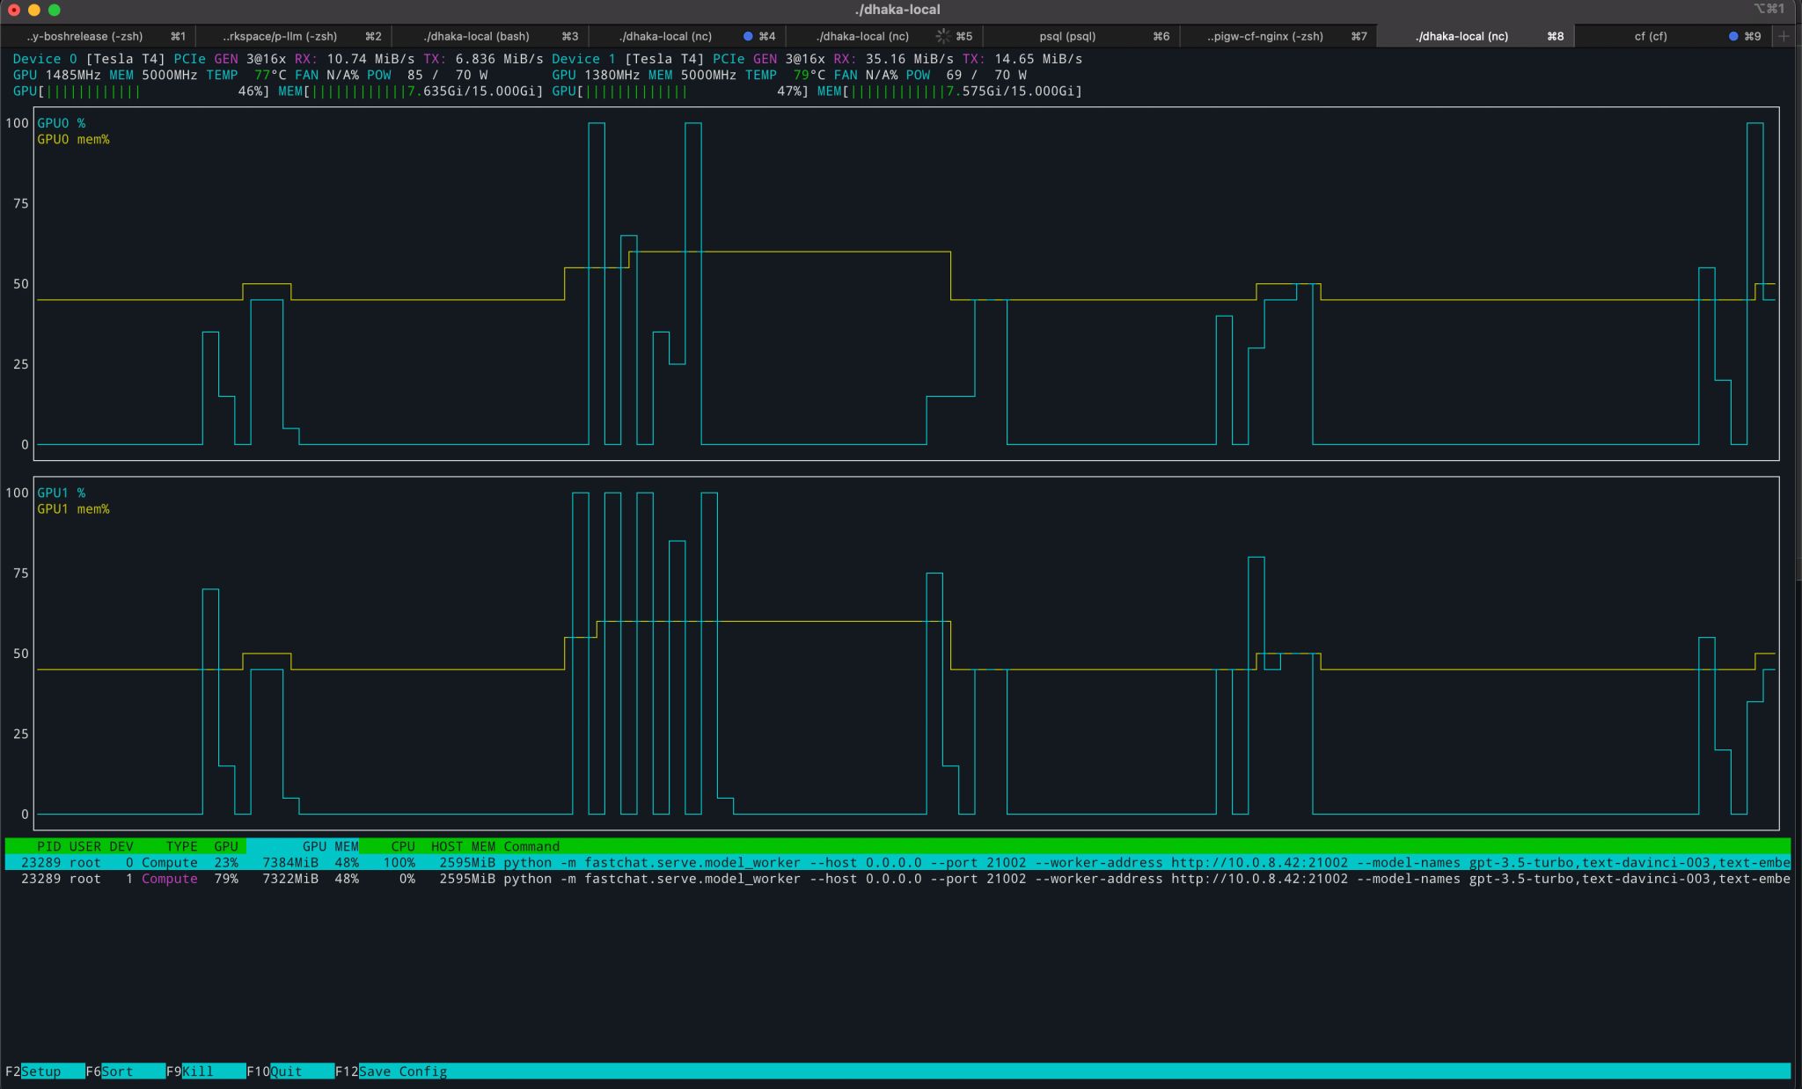Click the 'Device 0' header label
The image size is (1802, 1089).
[45, 59]
